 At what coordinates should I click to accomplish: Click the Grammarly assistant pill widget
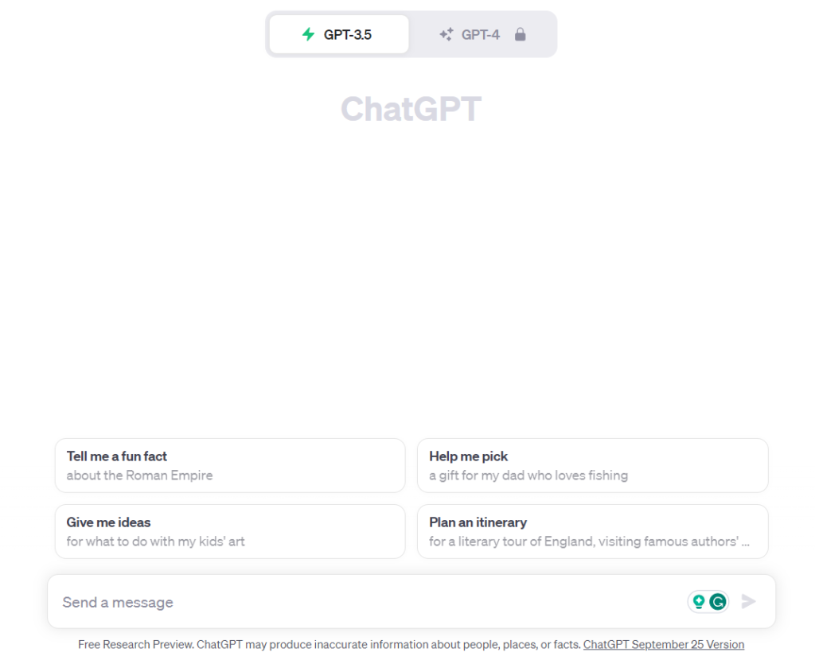pyautogui.click(x=707, y=601)
